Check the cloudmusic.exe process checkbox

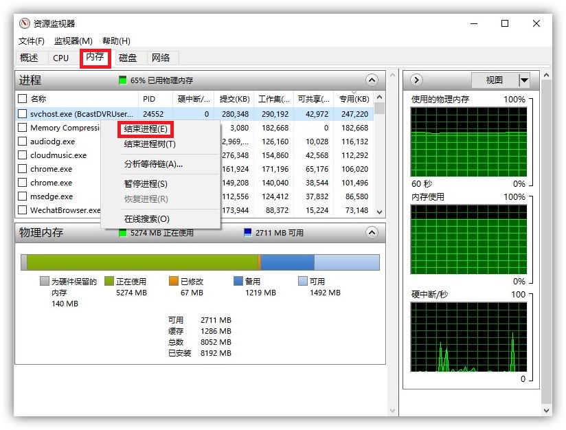tap(21, 155)
